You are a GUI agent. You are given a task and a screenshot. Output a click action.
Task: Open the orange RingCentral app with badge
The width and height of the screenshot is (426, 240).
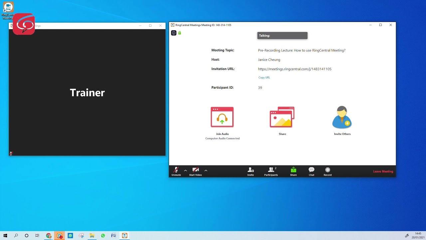[x=60, y=236]
